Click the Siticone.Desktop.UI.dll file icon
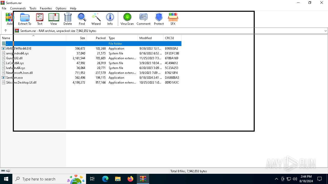The width and height of the screenshot is (328, 184). coord(4,83)
